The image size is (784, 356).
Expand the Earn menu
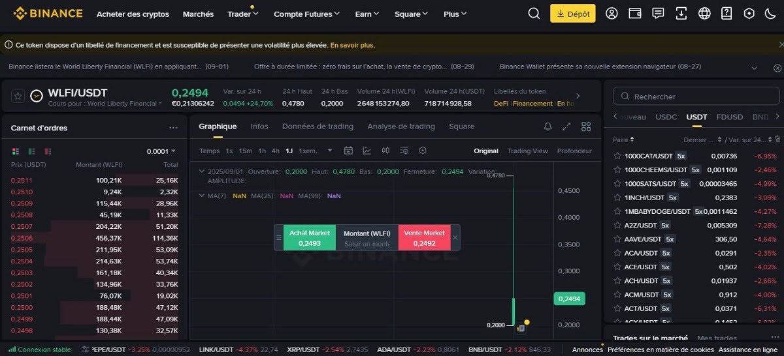point(368,14)
